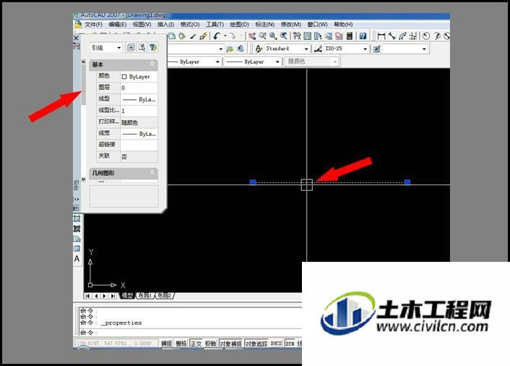Image resolution: width=510 pixels, height=366 pixels.
Task: Collapse the 几何图形 section in Properties
Action: click(152, 173)
